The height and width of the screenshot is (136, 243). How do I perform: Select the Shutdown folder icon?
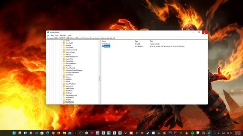click(x=64, y=91)
